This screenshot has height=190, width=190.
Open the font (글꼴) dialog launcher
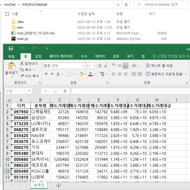point(107,83)
